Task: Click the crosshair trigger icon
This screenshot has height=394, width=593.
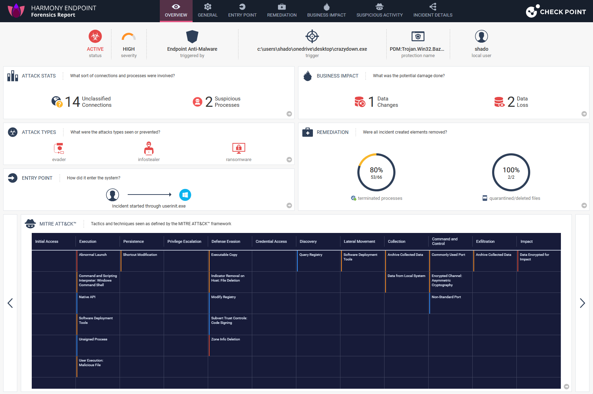Action: coord(312,36)
